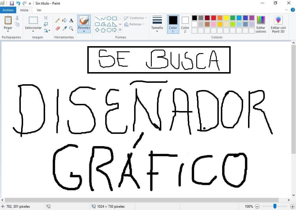Screen dimensions: 296x210
Task: Select the Polygon shape
Action: (103, 24)
